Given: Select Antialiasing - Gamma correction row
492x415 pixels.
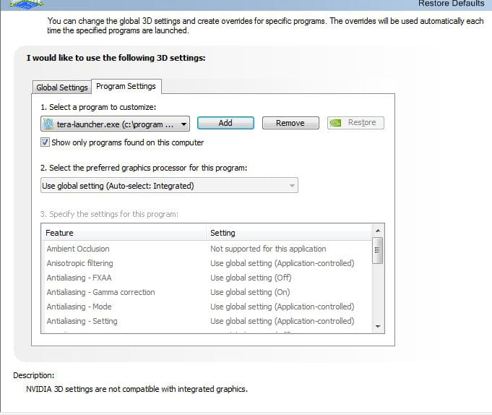Looking at the screenshot, I should (x=207, y=292).
